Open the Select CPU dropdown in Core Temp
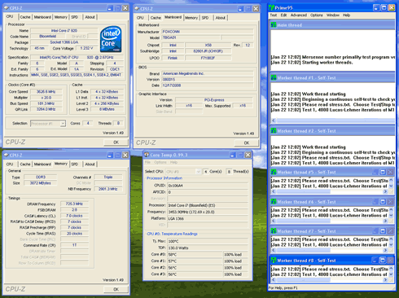This screenshot has width=399, height=298. pos(198,172)
